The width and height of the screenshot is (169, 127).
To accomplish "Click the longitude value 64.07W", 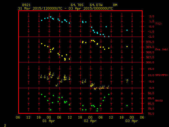I will click(x=96, y=5).
